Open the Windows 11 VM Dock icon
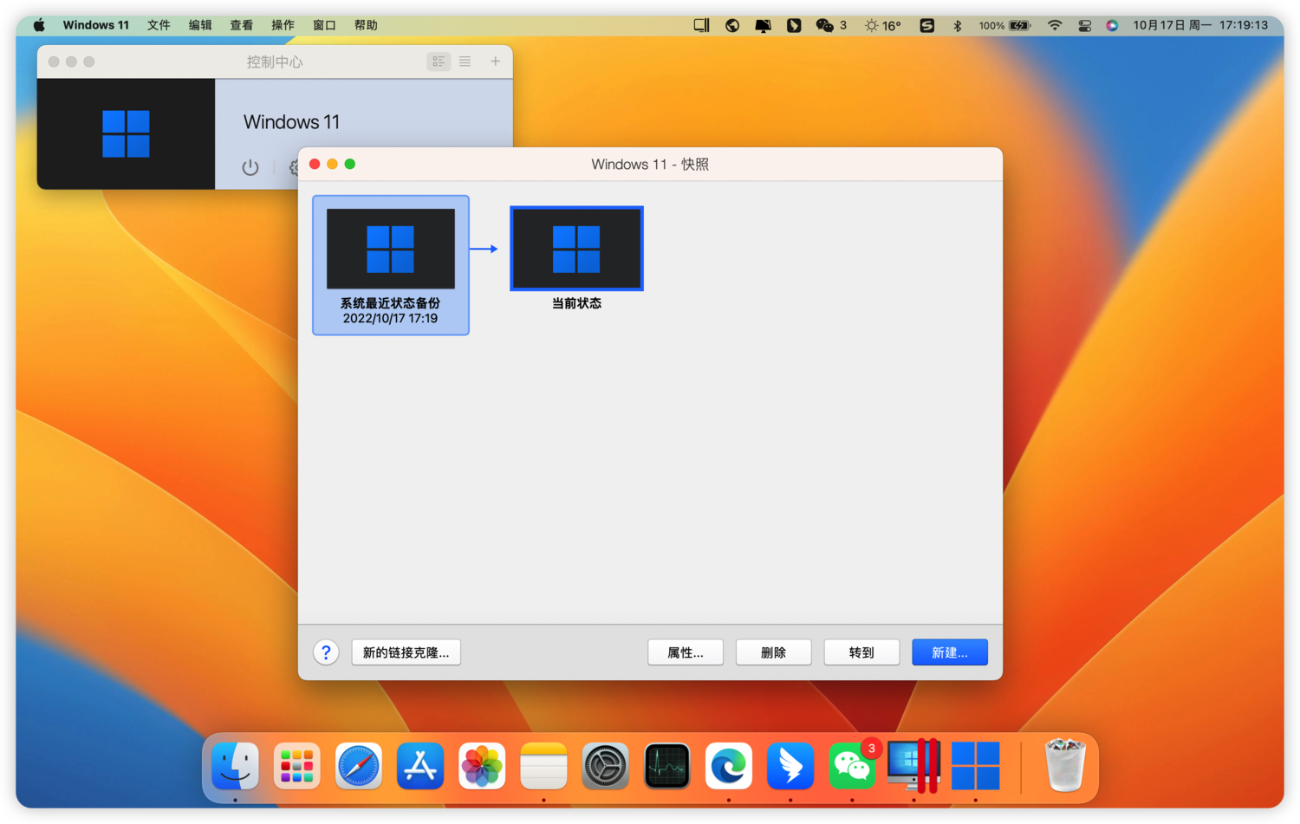1300x824 pixels. coord(976,766)
